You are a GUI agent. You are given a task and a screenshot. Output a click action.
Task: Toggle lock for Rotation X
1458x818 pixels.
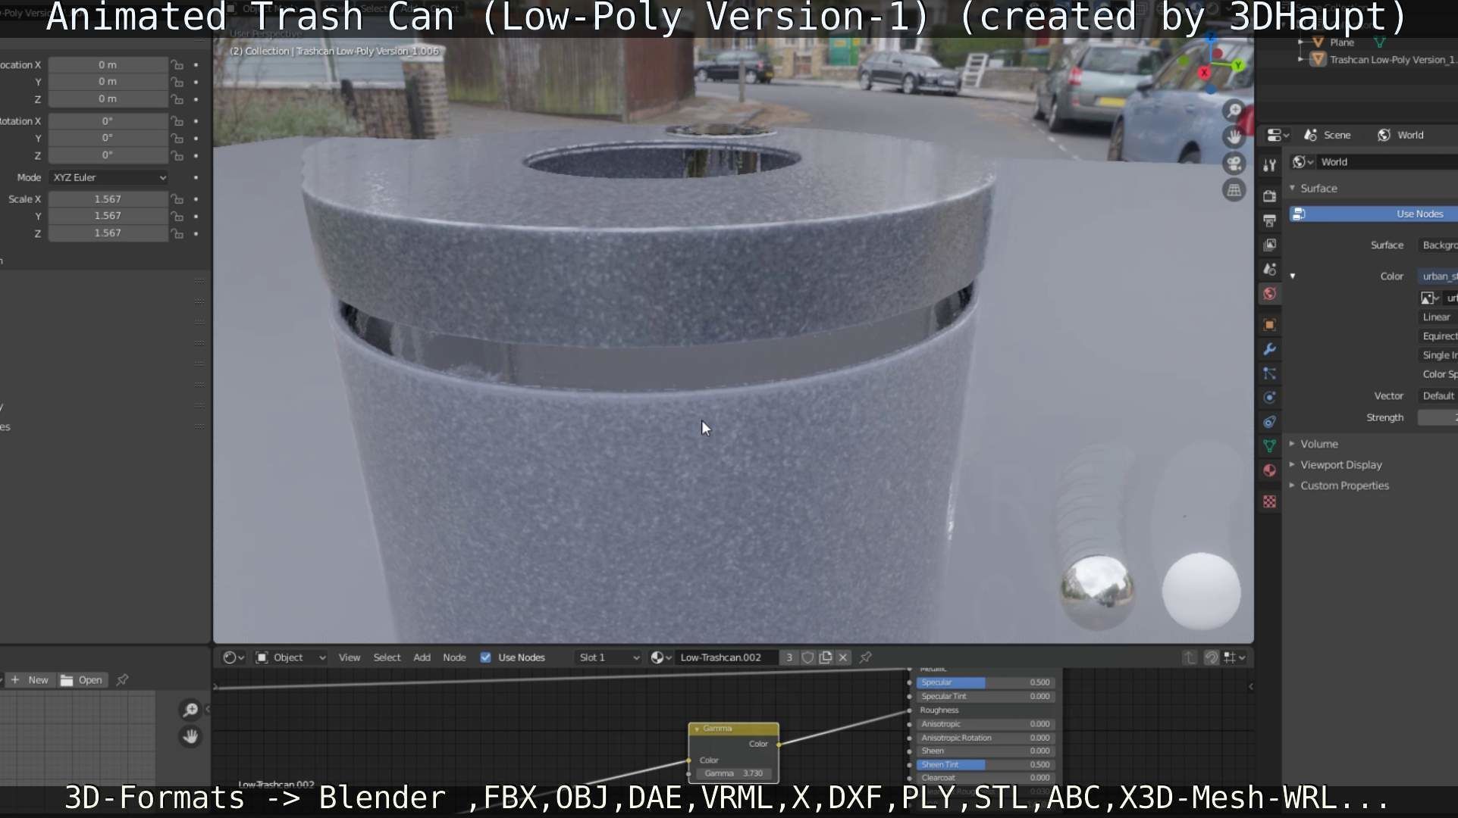pos(177,121)
